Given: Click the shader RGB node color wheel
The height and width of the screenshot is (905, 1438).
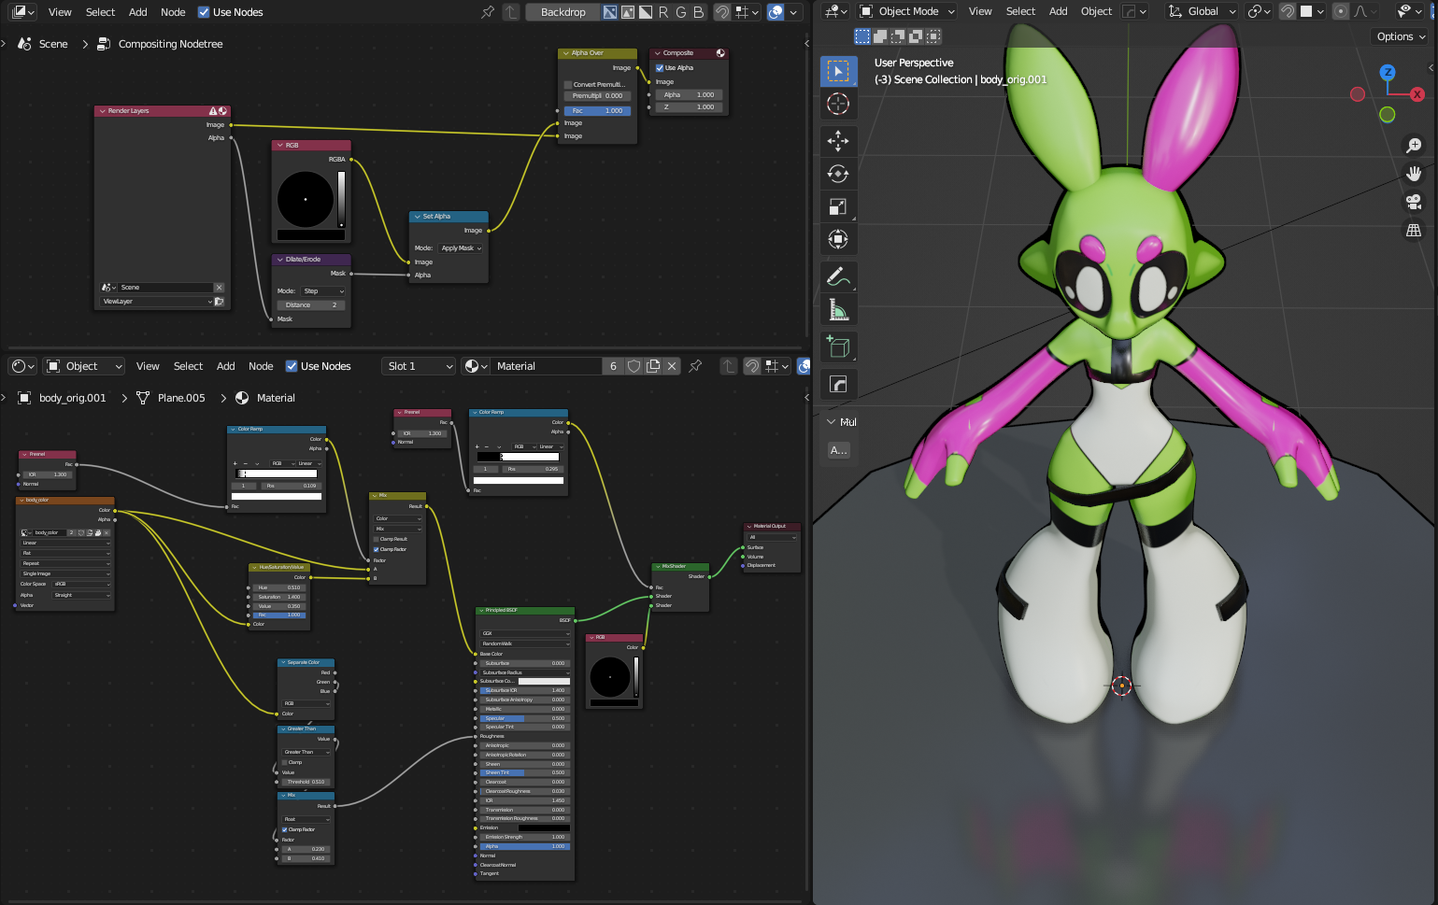Looking at the screenshot, I should coord(610,676).
